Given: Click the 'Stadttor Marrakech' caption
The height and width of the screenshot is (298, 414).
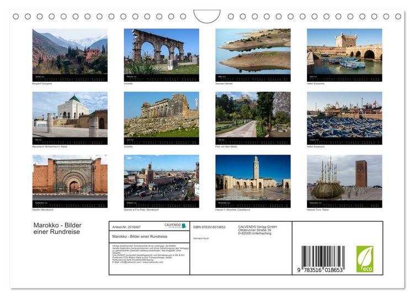Looking at the screenshot, I should point(43,210).
